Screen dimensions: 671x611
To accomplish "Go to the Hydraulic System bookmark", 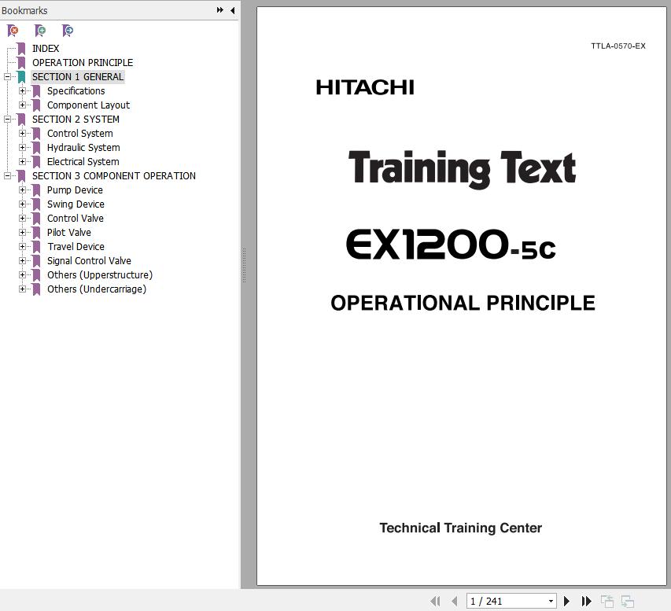I will tap(83, 148).
